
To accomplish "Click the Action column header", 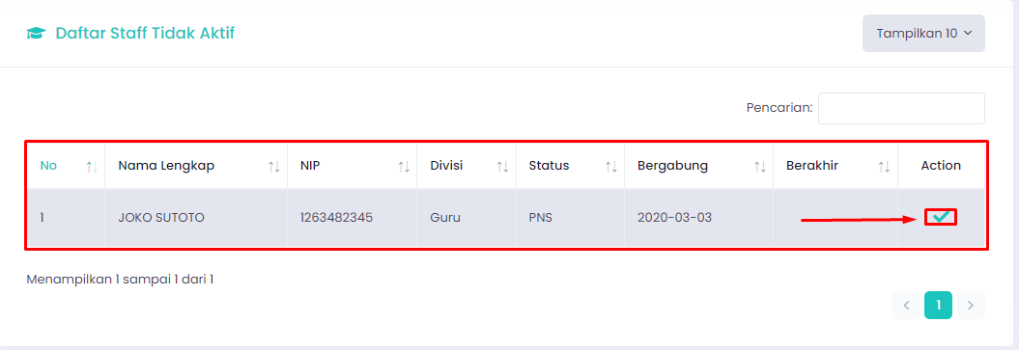I will coord(941,165).
